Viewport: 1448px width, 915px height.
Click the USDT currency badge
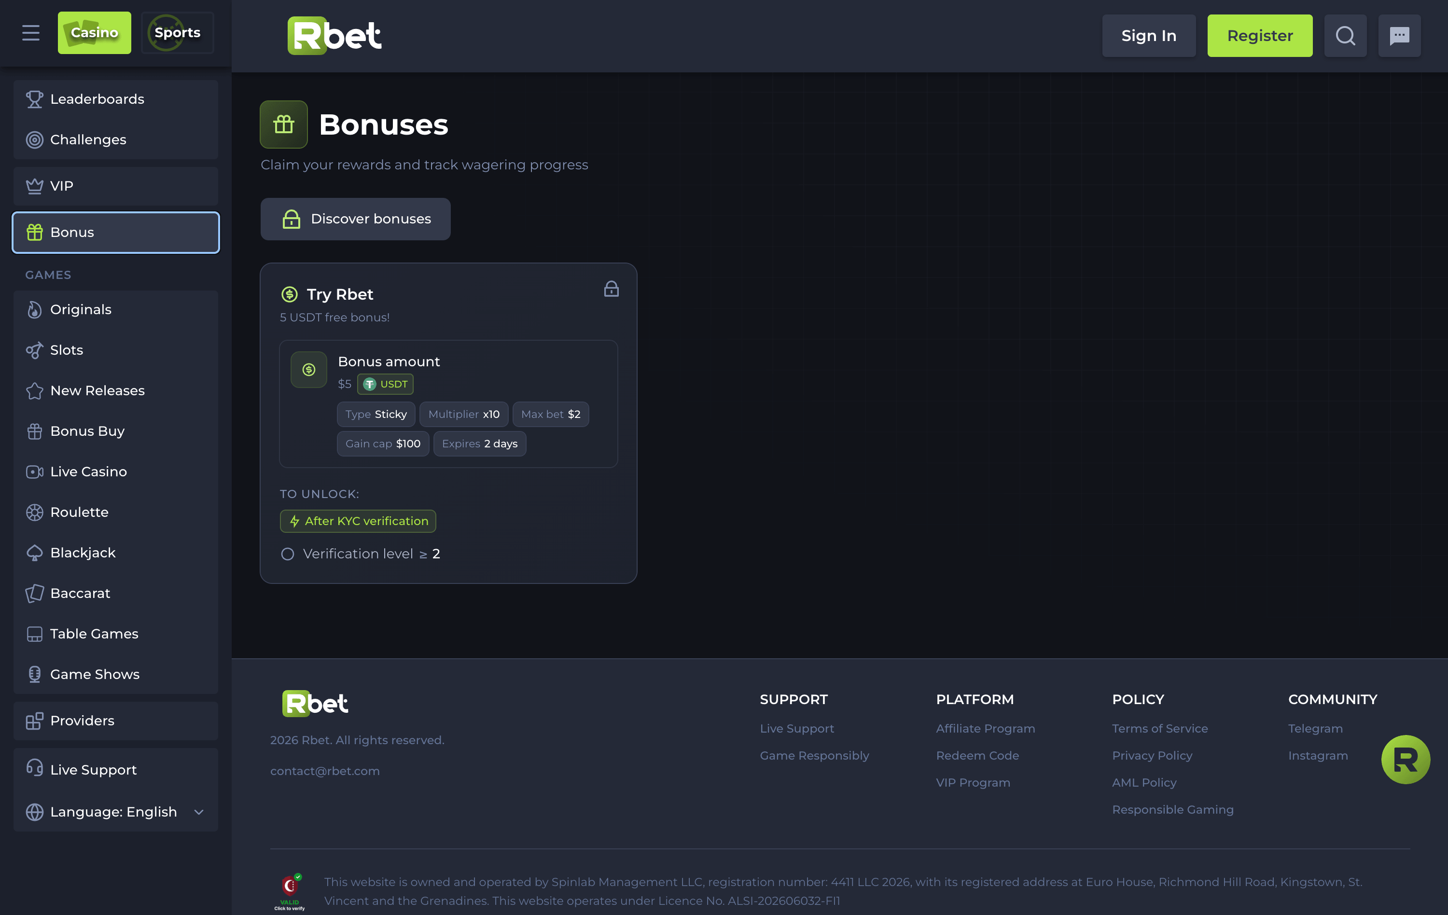[386, 384]
